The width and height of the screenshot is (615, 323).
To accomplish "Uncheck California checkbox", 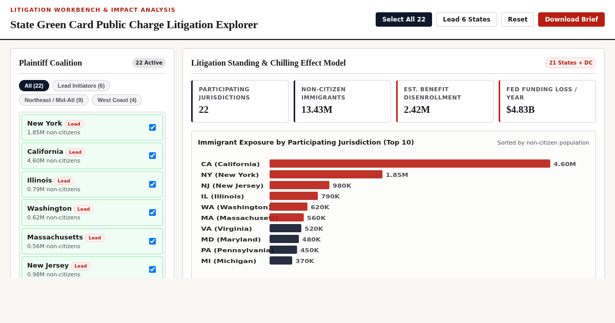I will 152,155.
